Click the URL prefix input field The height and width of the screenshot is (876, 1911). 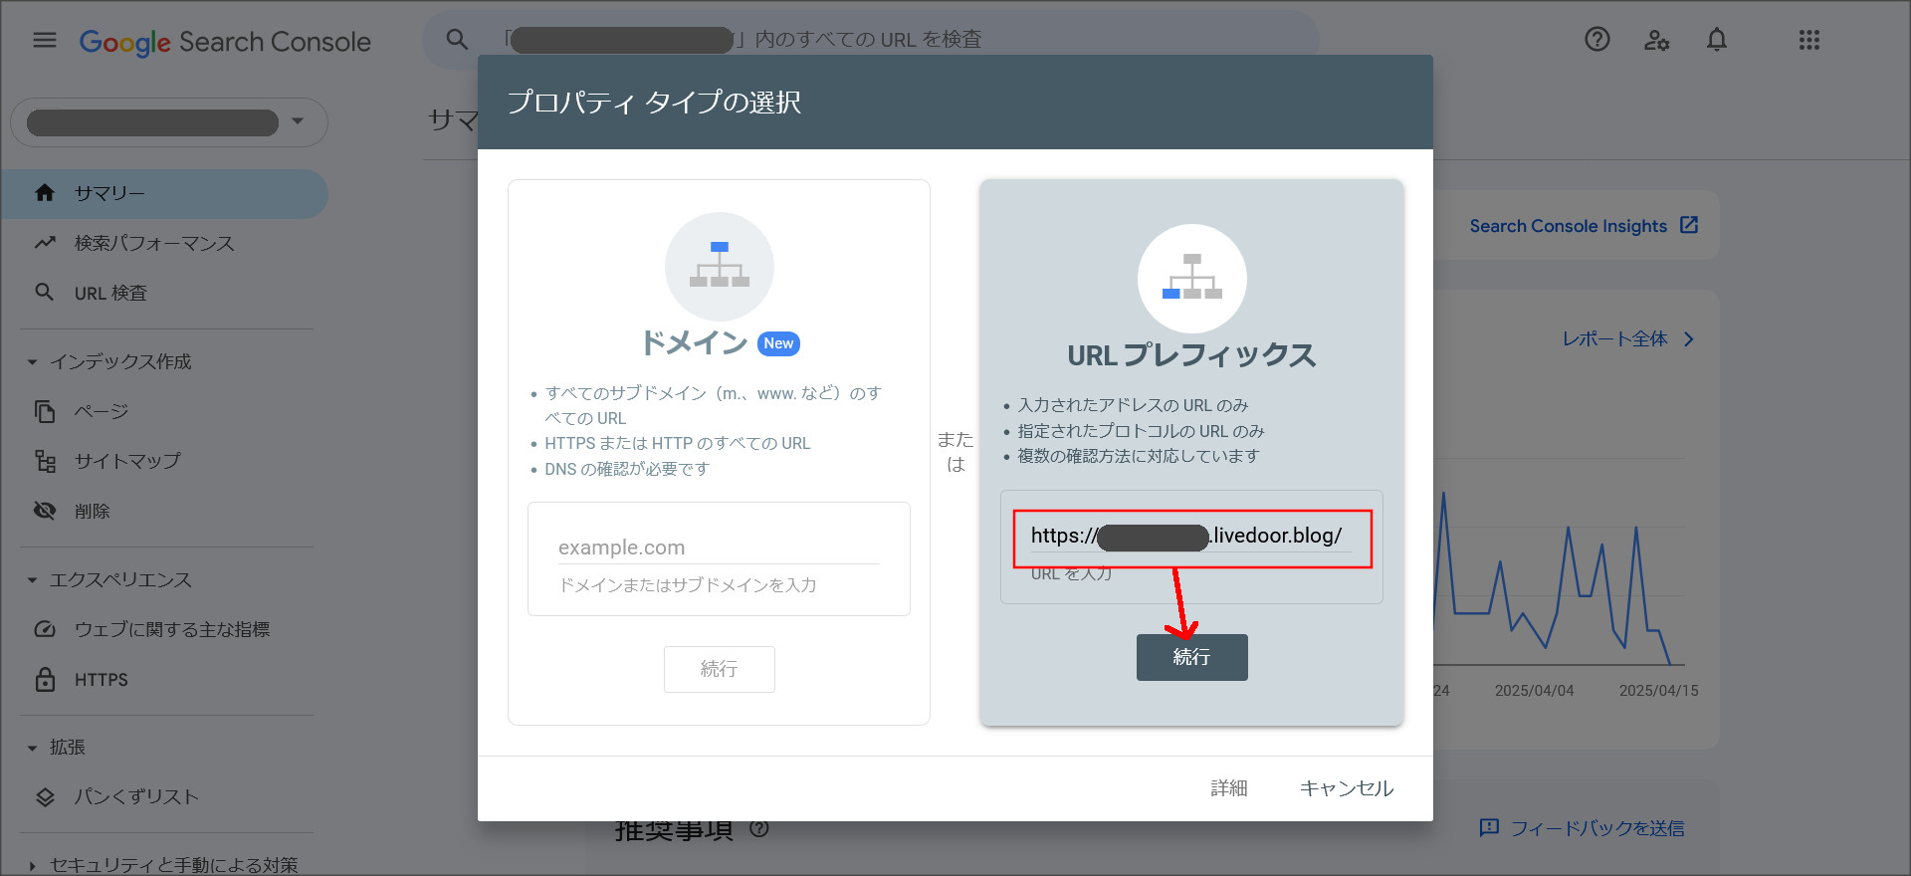point(1191,536)
